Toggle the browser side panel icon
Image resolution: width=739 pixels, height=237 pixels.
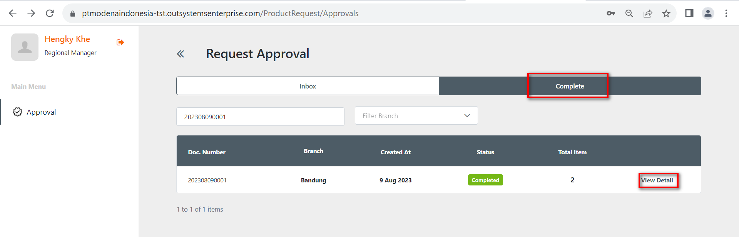[x=689, y=13]
